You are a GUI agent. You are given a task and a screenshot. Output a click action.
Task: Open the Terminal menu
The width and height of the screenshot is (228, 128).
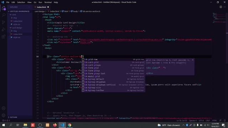48,2
